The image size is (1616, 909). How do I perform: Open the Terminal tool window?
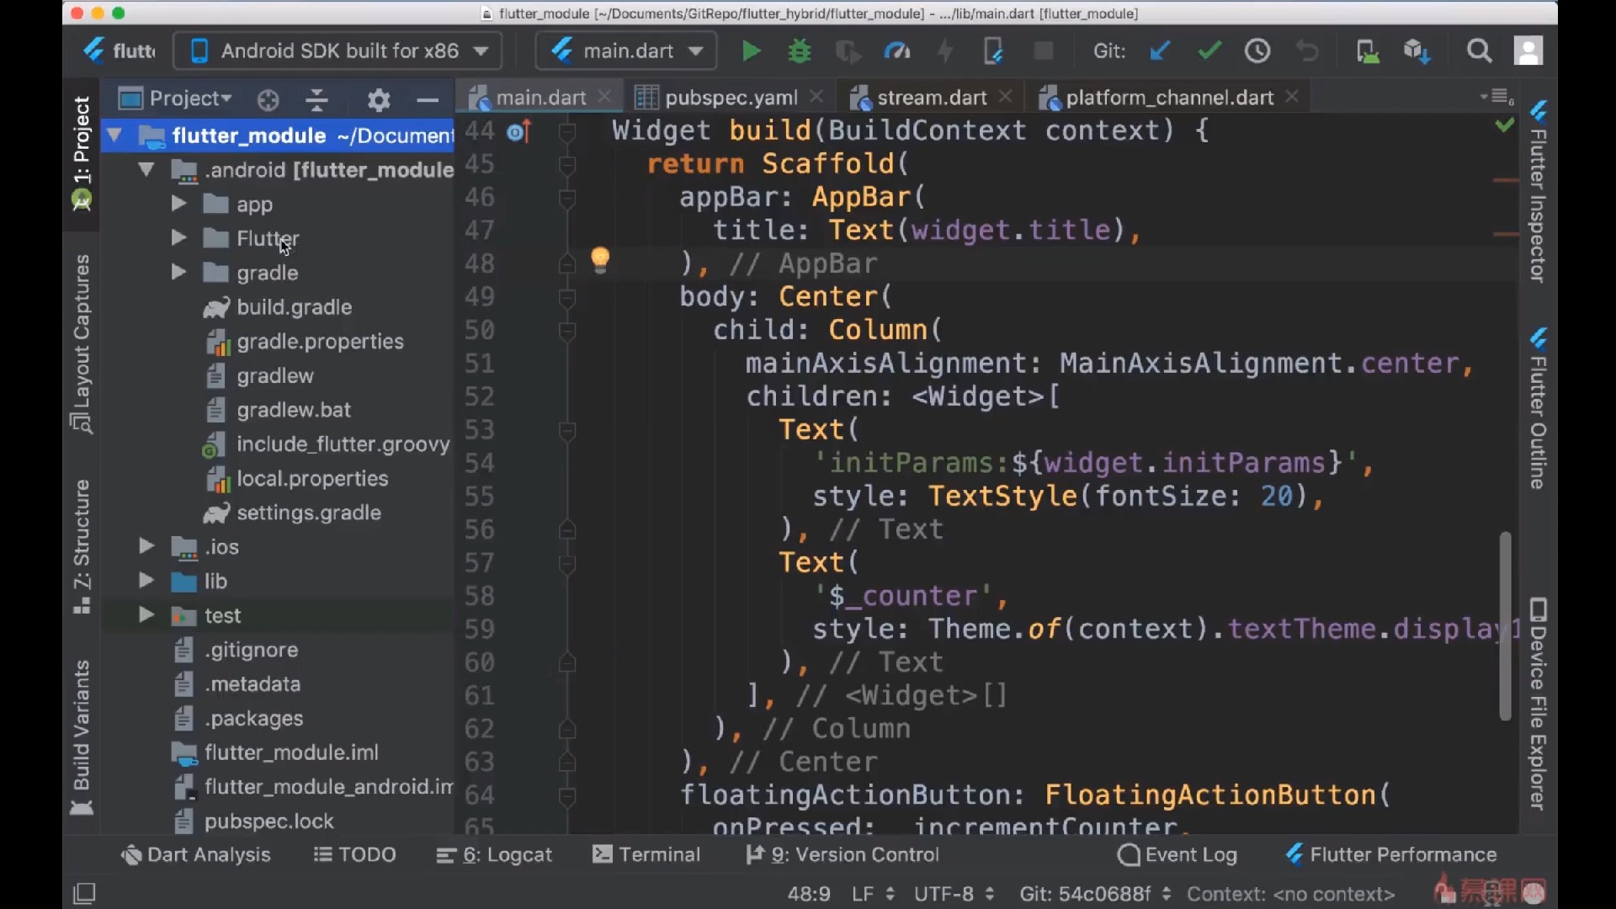tap(646, 855)
